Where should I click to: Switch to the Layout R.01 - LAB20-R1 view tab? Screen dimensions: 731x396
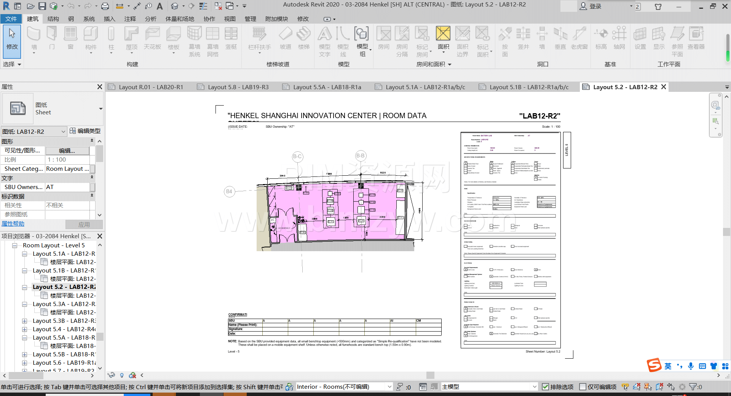[146, 87]
